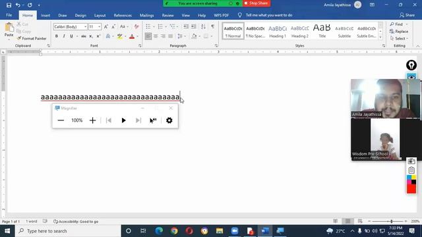Toggle superscript formatting
Image resolution: width=422 pixels, height=237 pixels.
pyautogui.click(x=98, y=36)
